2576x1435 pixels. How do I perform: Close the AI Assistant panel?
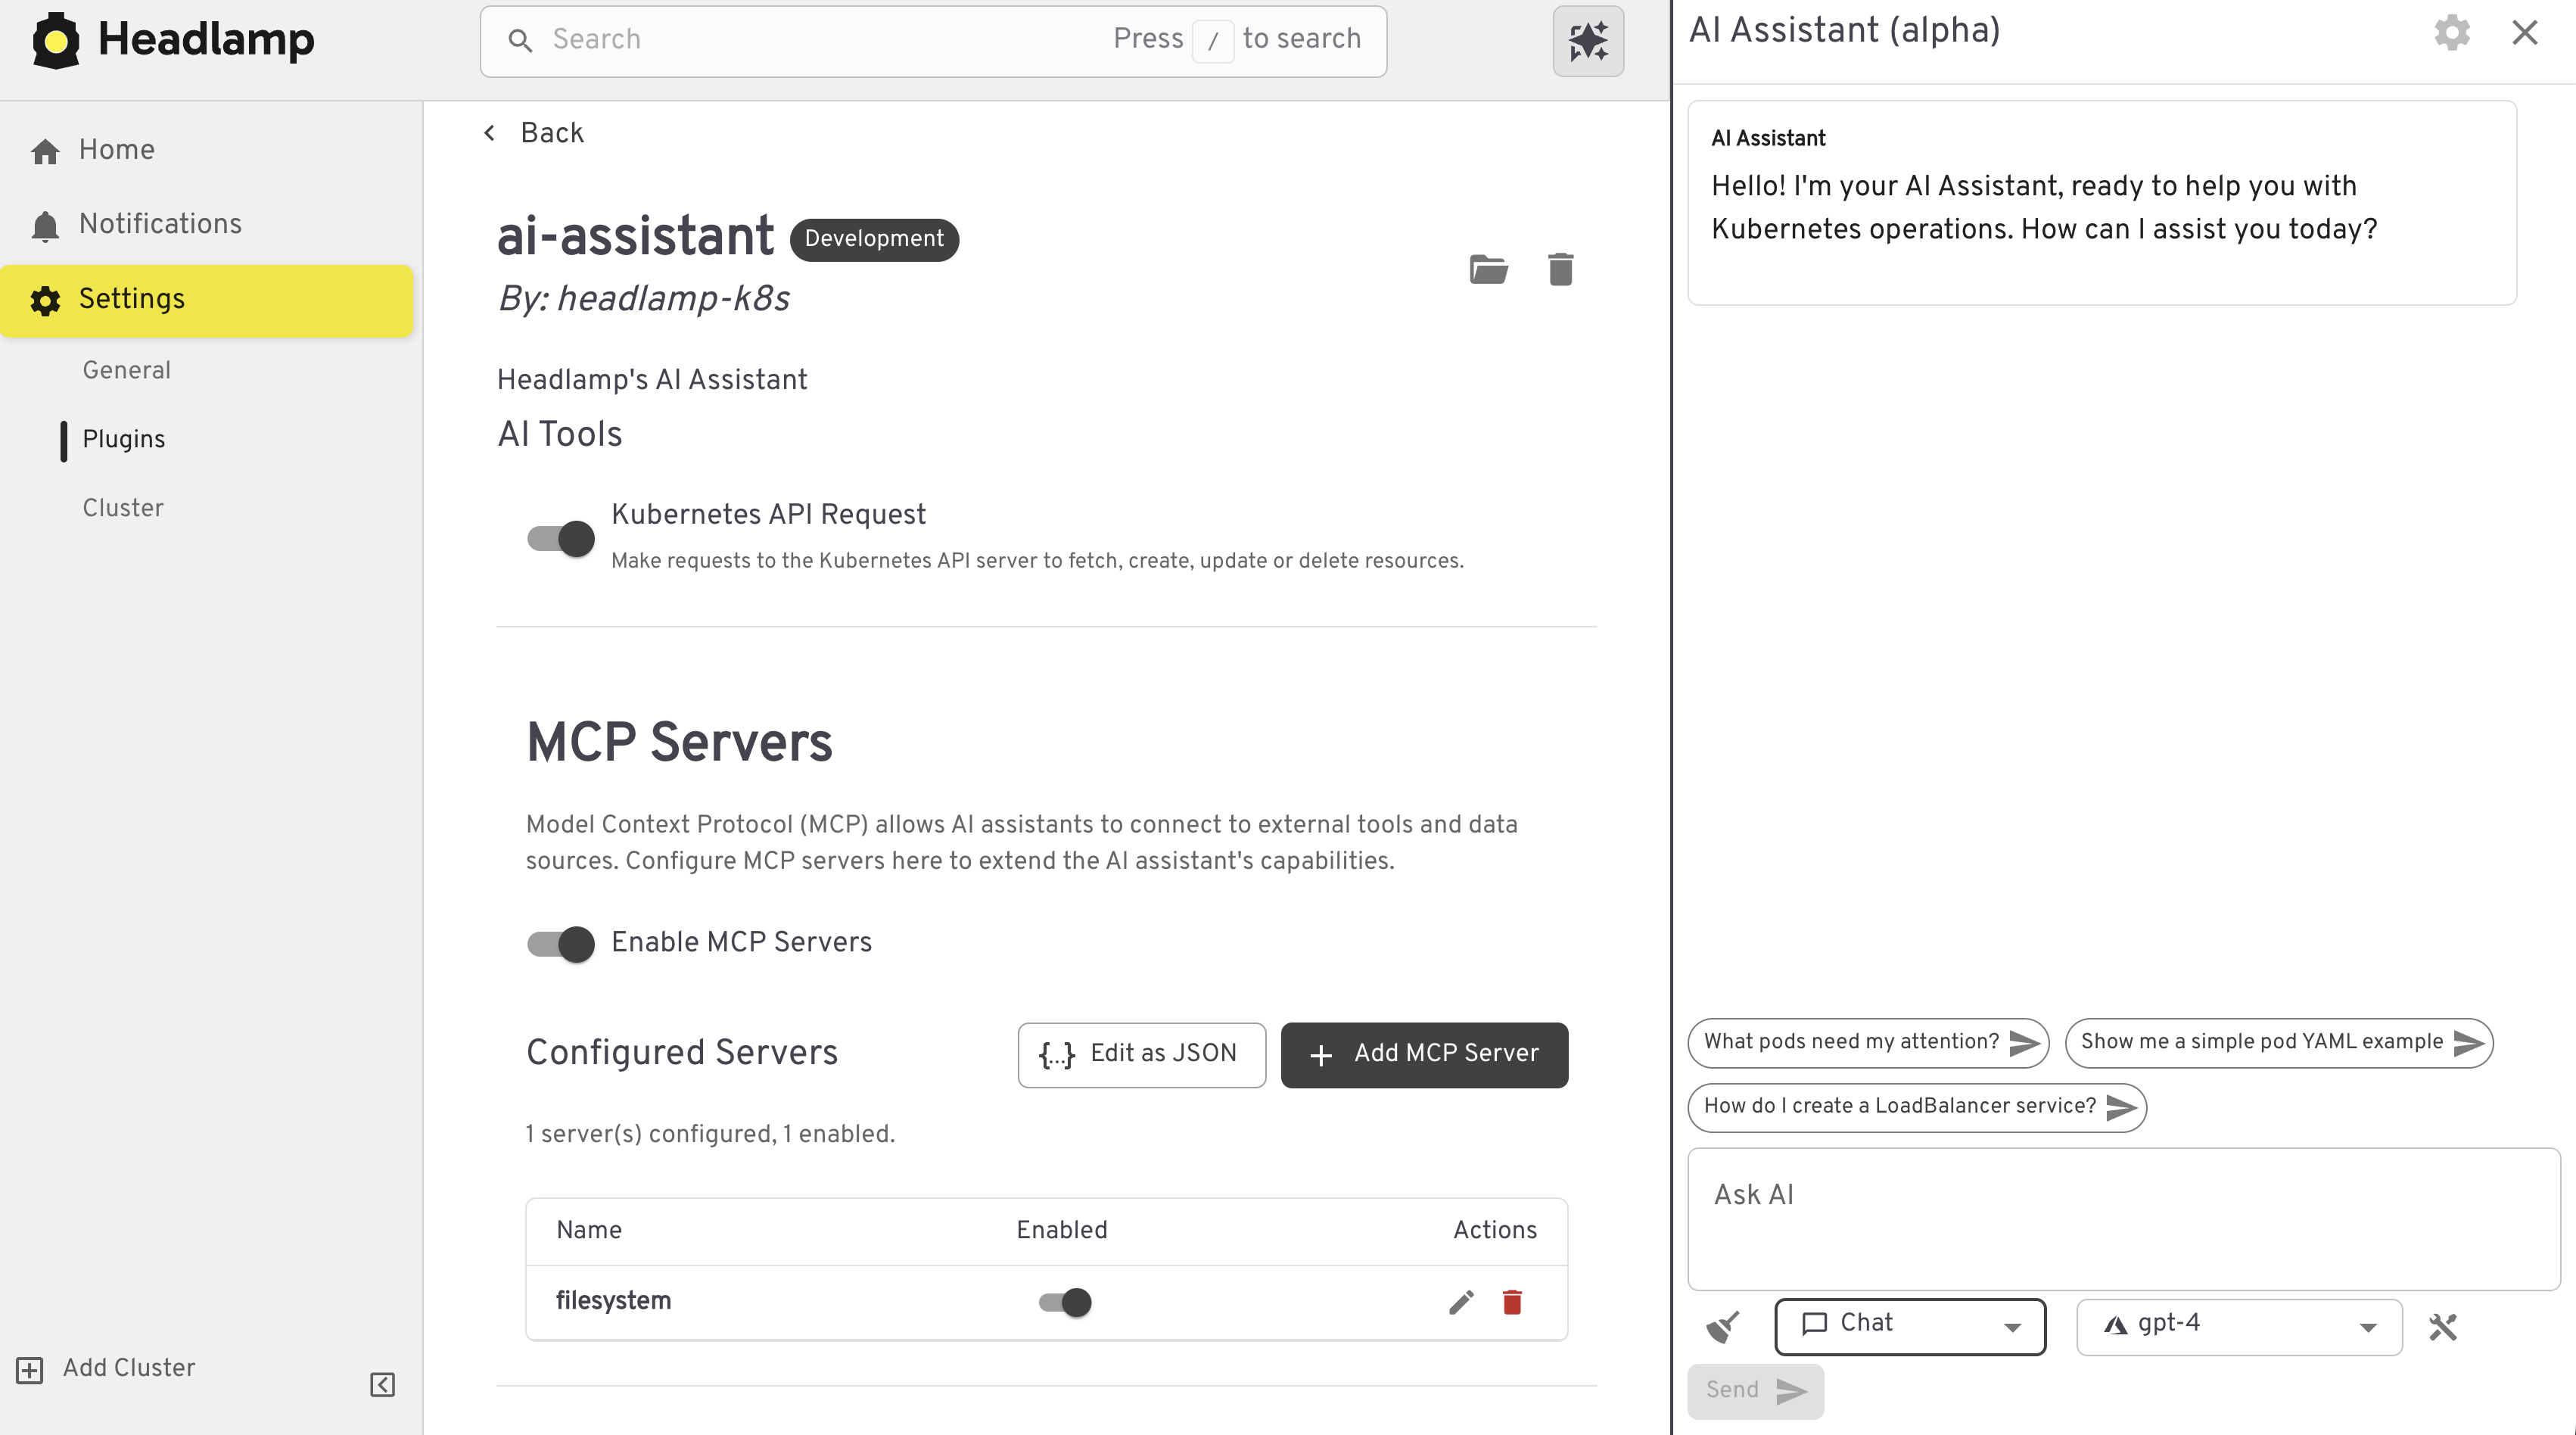tap(2525, 32)
